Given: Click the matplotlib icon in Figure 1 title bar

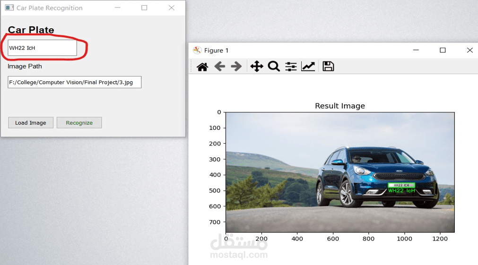Looking at the screenshot, I should [x=197, y=50].
